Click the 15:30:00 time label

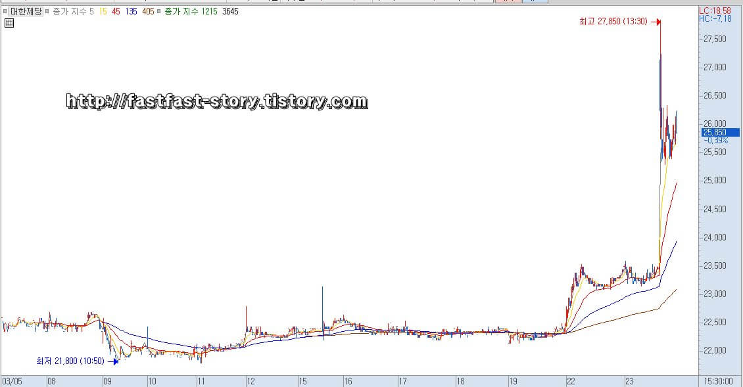point(719,381)
